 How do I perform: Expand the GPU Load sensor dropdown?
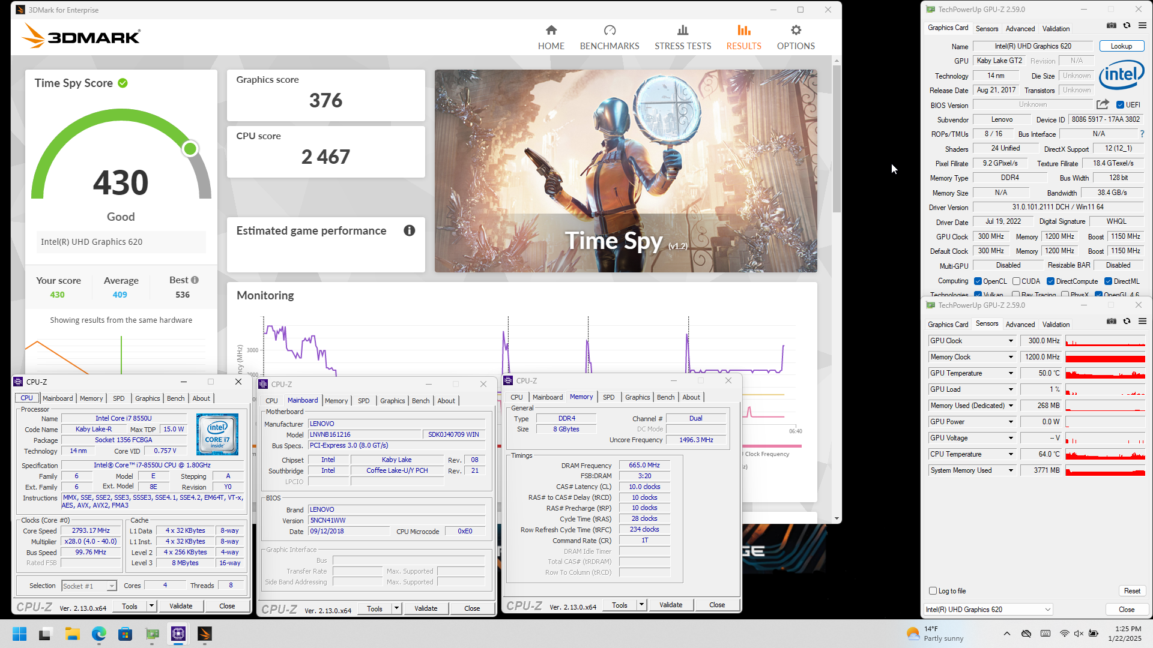point(1011,389)
